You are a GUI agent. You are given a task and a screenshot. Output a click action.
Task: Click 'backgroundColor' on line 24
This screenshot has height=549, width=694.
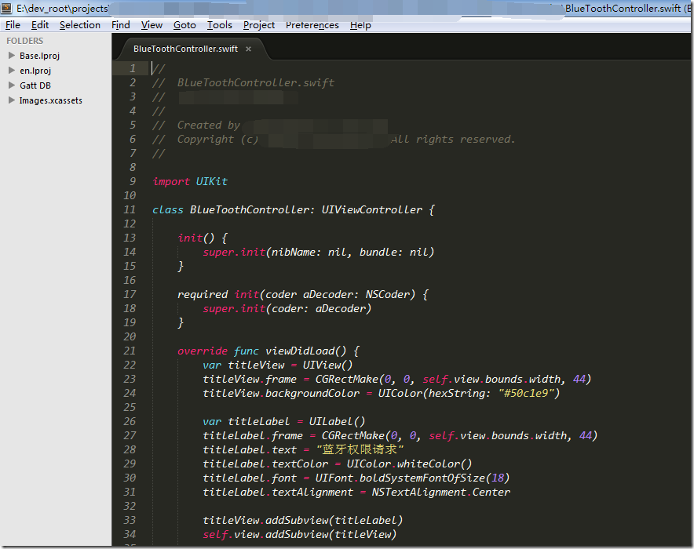click(312, 394)
